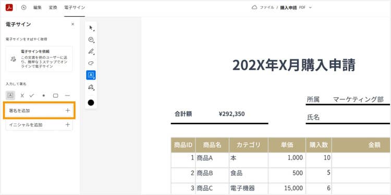Click the 商品名 column header
Image resolution: width=391 pixels, height=195 pixels.
[212, 145]
